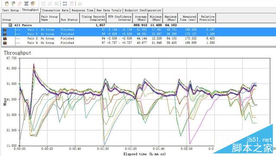Click the endpoint icon beside Pair 3
Screen dimensions: 276x156
pyautogui.click(x=5, y=38)
